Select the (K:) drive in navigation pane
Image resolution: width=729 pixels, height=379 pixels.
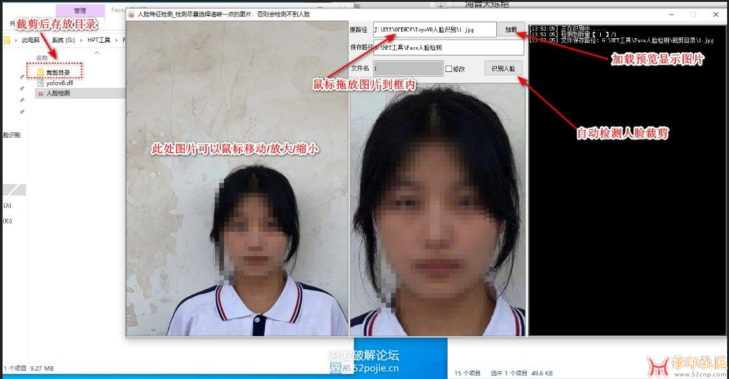point(8,221)
